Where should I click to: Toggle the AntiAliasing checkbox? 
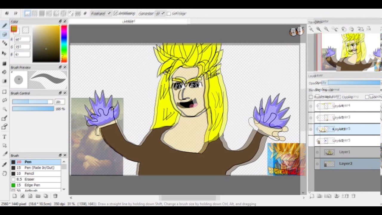pyautogui.click(x=115, y=13)
